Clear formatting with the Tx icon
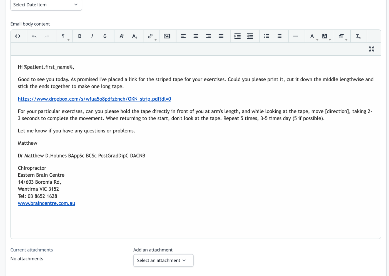This screenshot has height=276, width=389. tap(358, 36)
